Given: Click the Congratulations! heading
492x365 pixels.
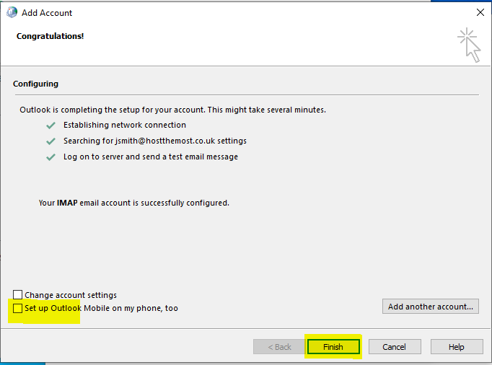Looking at the screenshot, I should (x=50, y=36).
